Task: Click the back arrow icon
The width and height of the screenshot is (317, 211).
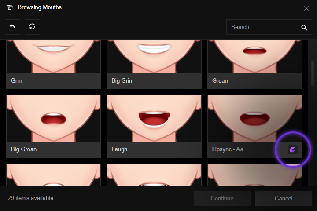Action: click(x=12, y=27)
